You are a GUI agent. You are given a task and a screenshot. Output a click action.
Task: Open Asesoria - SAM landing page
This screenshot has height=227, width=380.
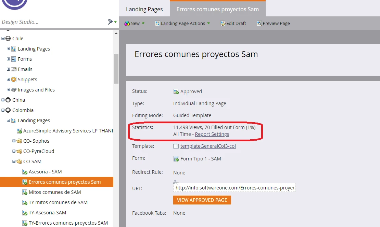point(45,172)
